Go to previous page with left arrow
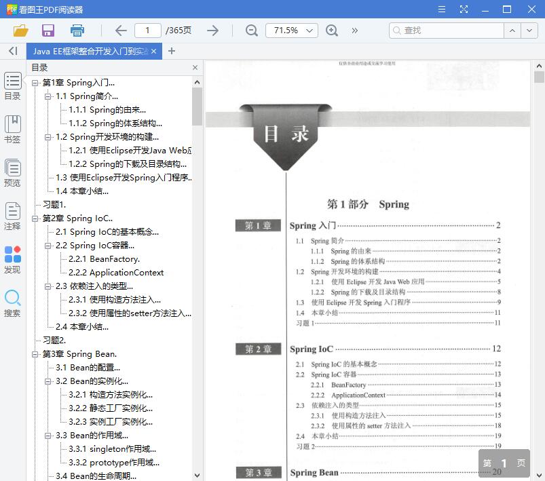545x481 pixels. coord(121,31)
